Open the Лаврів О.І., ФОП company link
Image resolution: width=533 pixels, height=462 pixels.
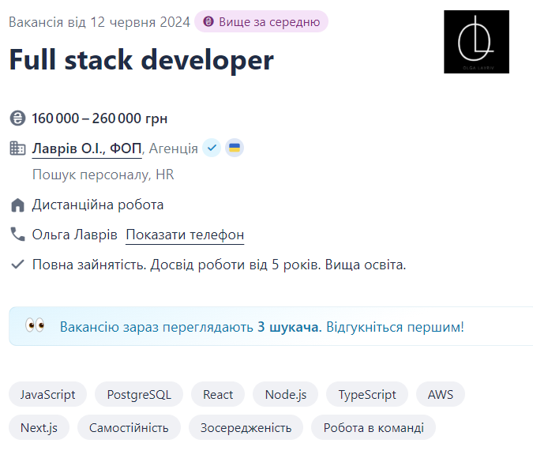pos(87,148)
